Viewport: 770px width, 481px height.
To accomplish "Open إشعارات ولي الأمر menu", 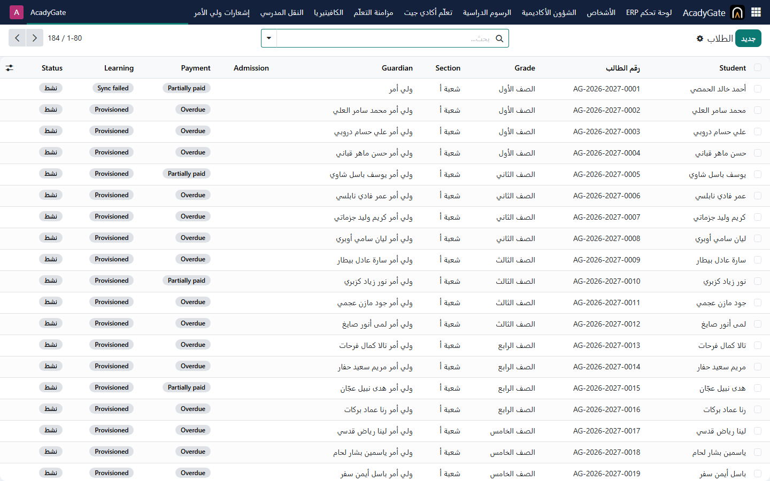I will pyautogui.click(x=222, y=12).
